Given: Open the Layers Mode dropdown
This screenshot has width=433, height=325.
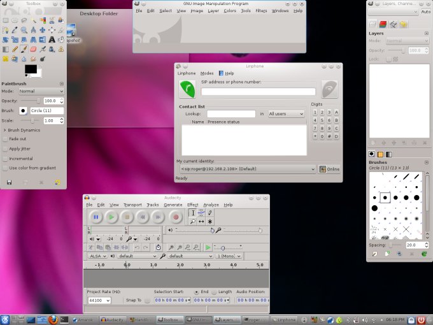Looking at the screenshot, I should click(x=408, y=41).
